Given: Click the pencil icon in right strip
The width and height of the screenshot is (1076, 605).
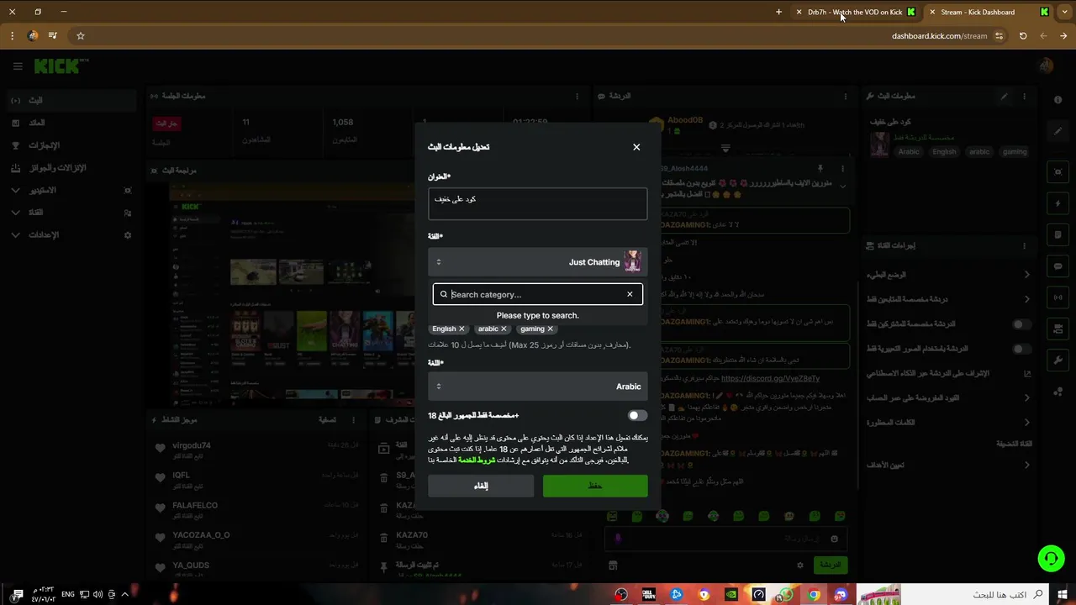Looking at the screenshot, I should [x=1058, y=131].
